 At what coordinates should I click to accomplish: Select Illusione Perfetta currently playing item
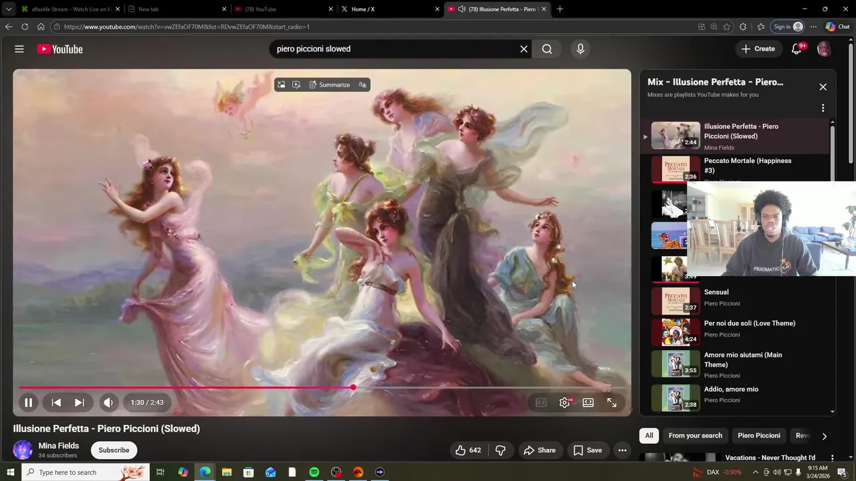pos(734,136)
